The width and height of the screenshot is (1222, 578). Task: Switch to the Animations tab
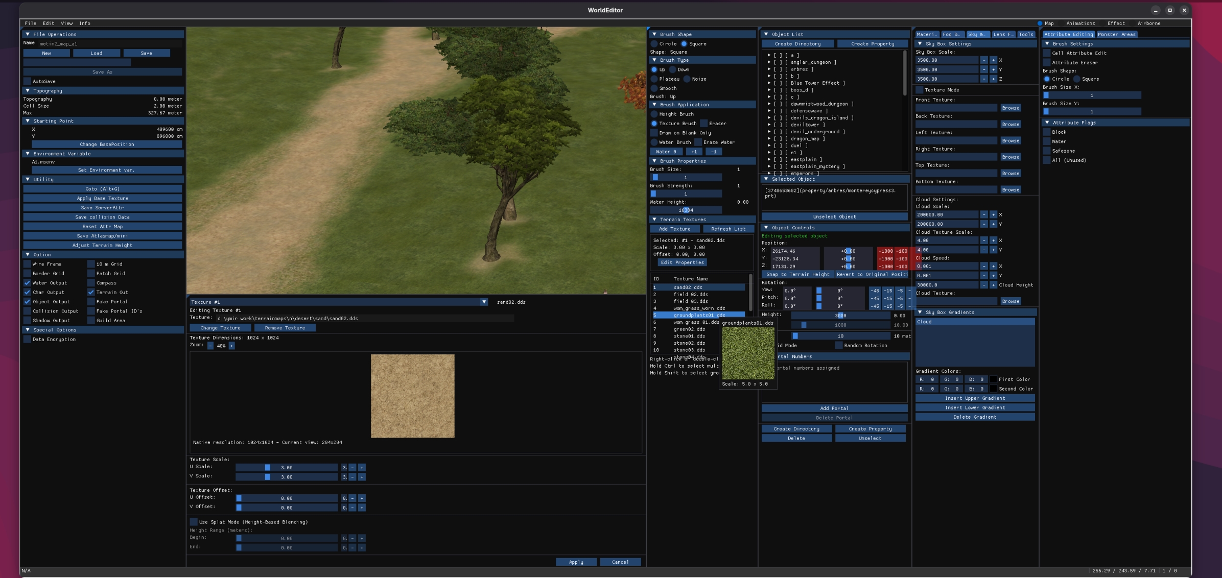pos(1081,23)
